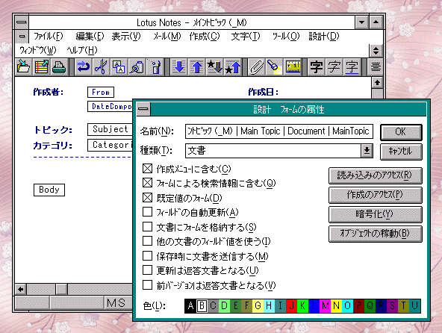Open the 編集(E) menu
The height and width of the screenshot is (333, 442).
(x=90, y=37)
